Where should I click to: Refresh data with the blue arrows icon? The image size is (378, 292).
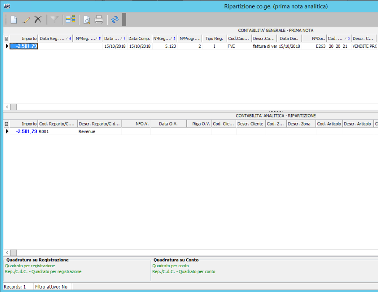[x=115, y=20]
